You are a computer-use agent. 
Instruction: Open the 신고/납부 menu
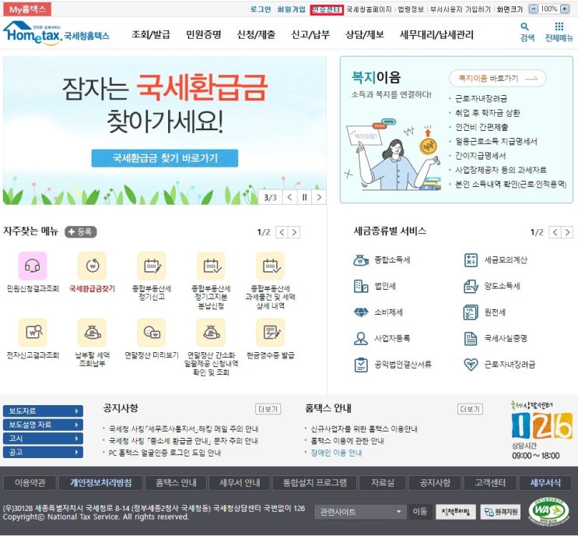coord(310,35)
